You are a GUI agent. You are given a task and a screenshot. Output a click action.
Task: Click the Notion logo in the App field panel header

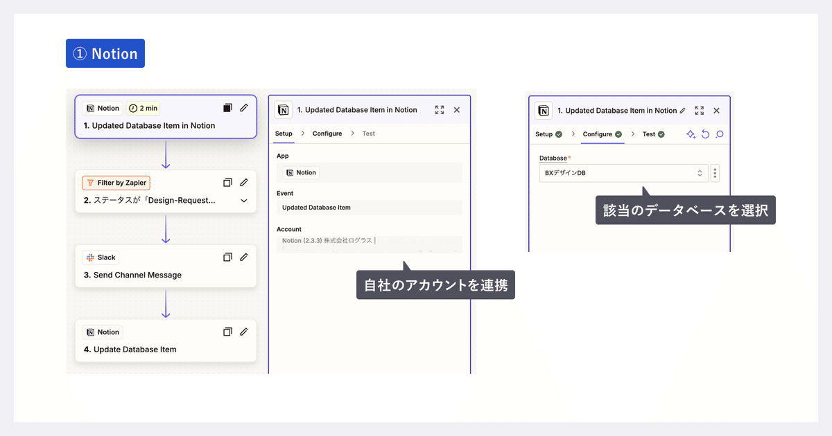pos(284,110)
